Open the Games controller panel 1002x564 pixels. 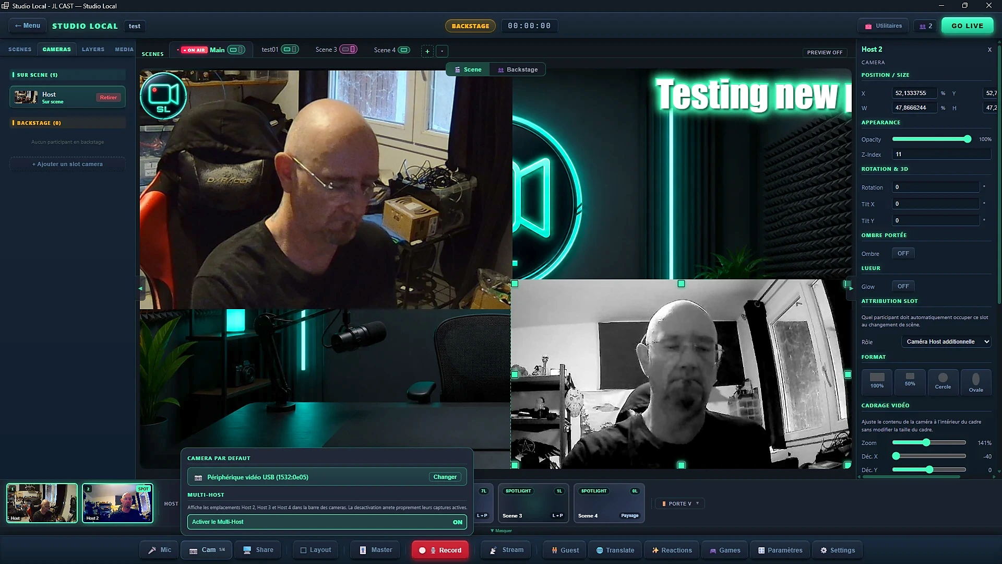click(725, 550)
